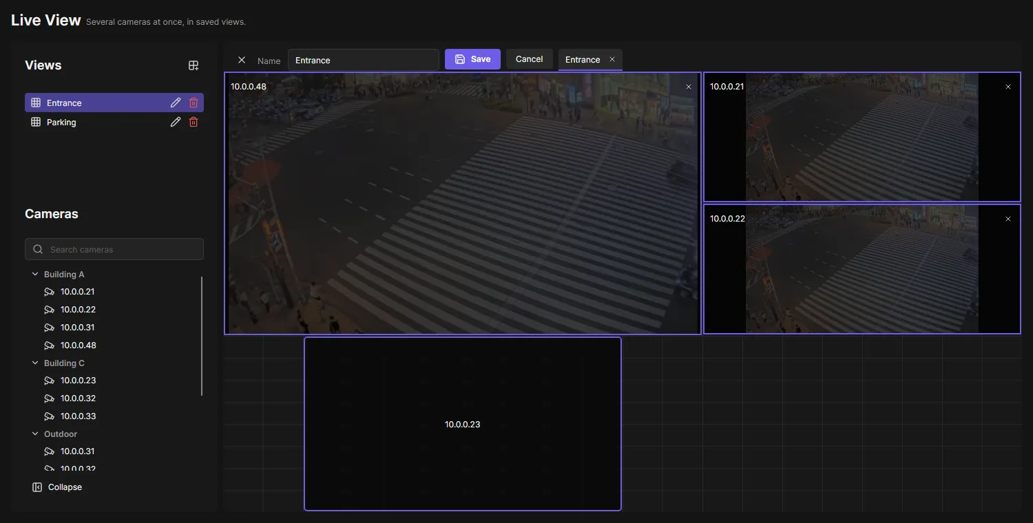Select the 10.0.0.22 camera feed tile
This screenshot has height=523, width=1033.
tap(862, 269)
